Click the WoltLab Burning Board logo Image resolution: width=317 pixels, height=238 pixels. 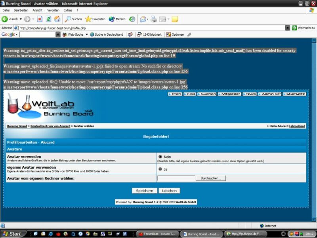click(x=50, y=107)
